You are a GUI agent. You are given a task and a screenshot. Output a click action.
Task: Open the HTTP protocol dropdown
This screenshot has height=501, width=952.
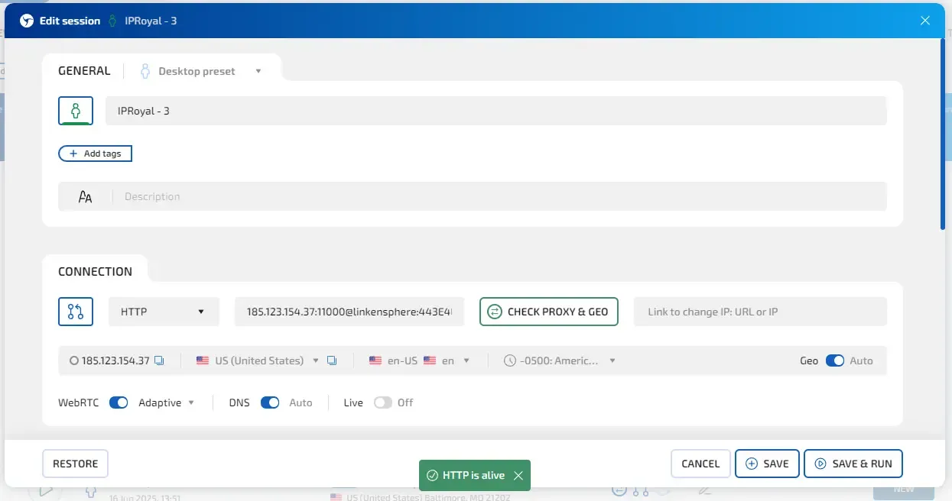[x=163, y=311]
